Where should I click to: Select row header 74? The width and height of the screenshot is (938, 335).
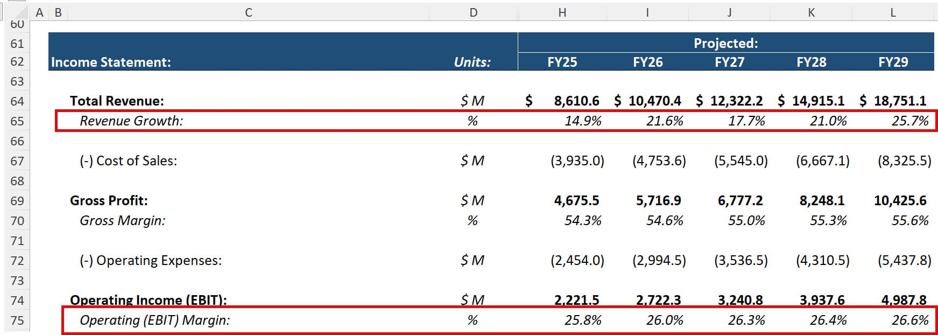coord(17,300)
